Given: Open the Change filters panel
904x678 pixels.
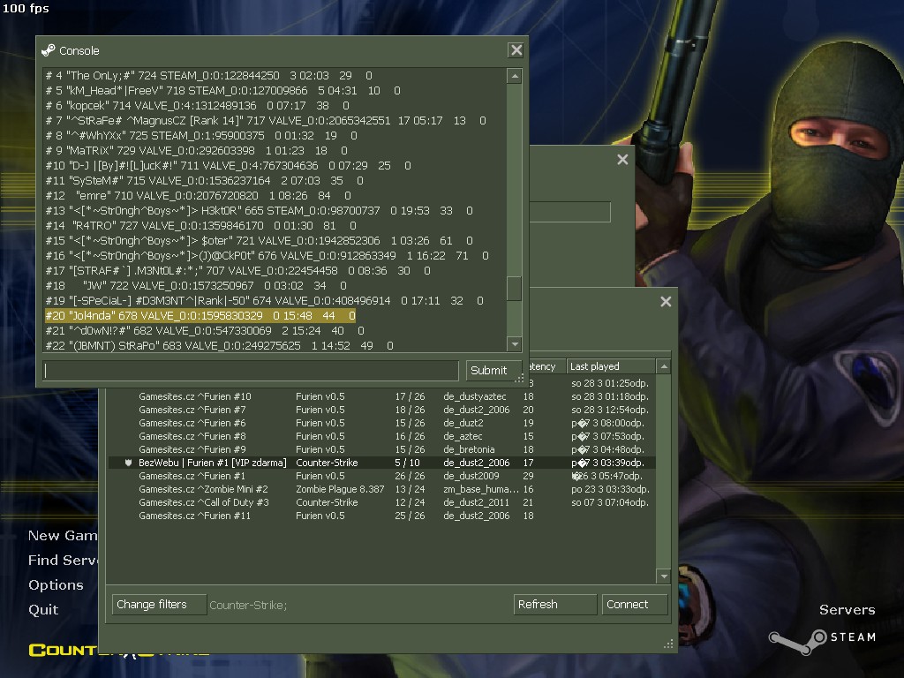Looking at the screenshot, I should [x=159, y=605].
